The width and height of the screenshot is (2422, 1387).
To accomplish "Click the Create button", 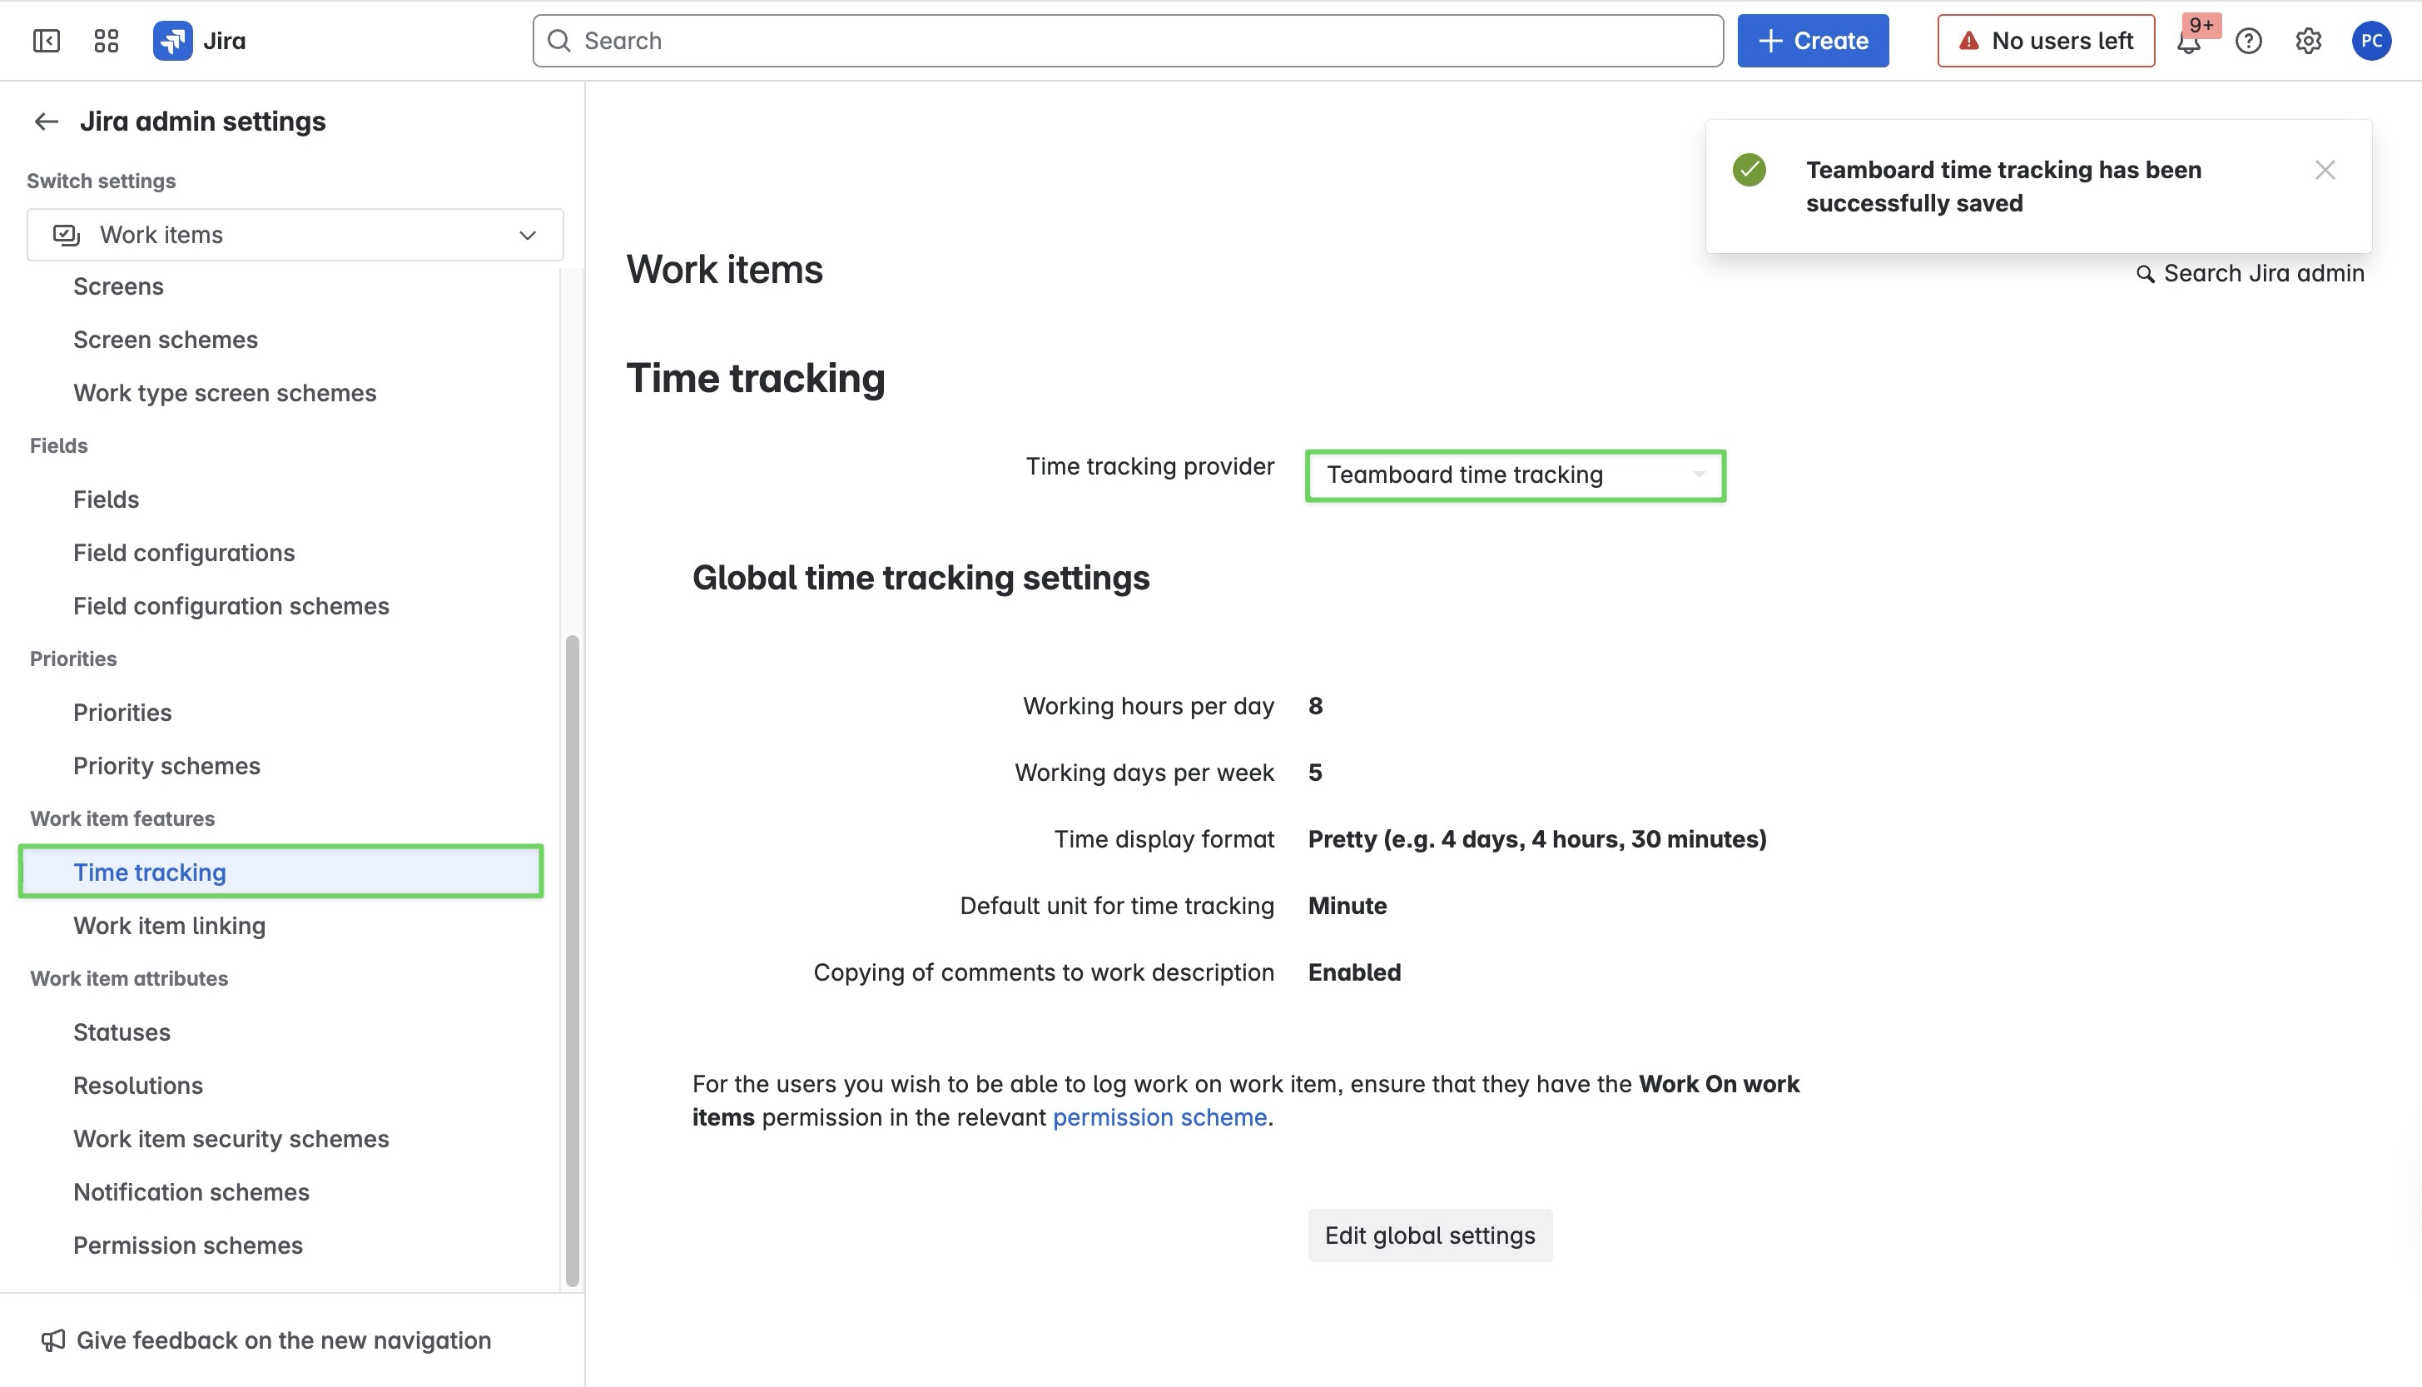I will pos(1812,41).
